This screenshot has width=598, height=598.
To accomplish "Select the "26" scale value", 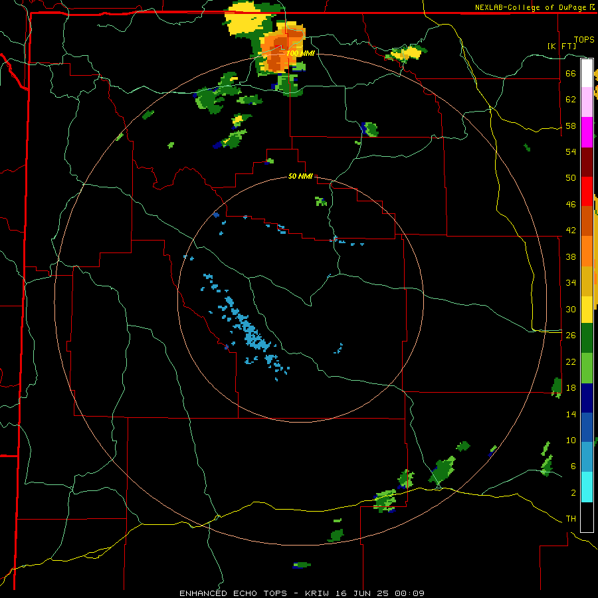I will coord(571,336).
